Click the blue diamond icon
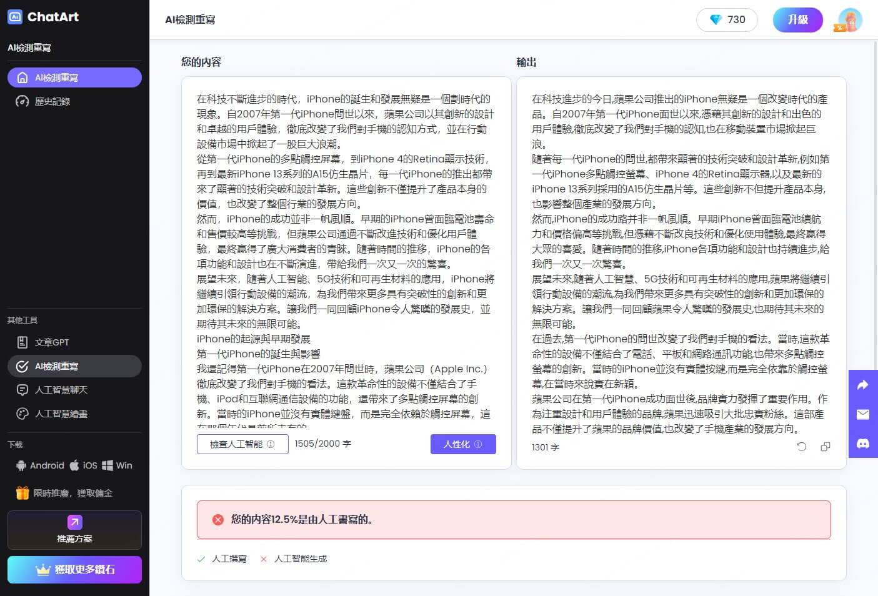Screen dimensions: 878x596 click(x=716, y=20)
